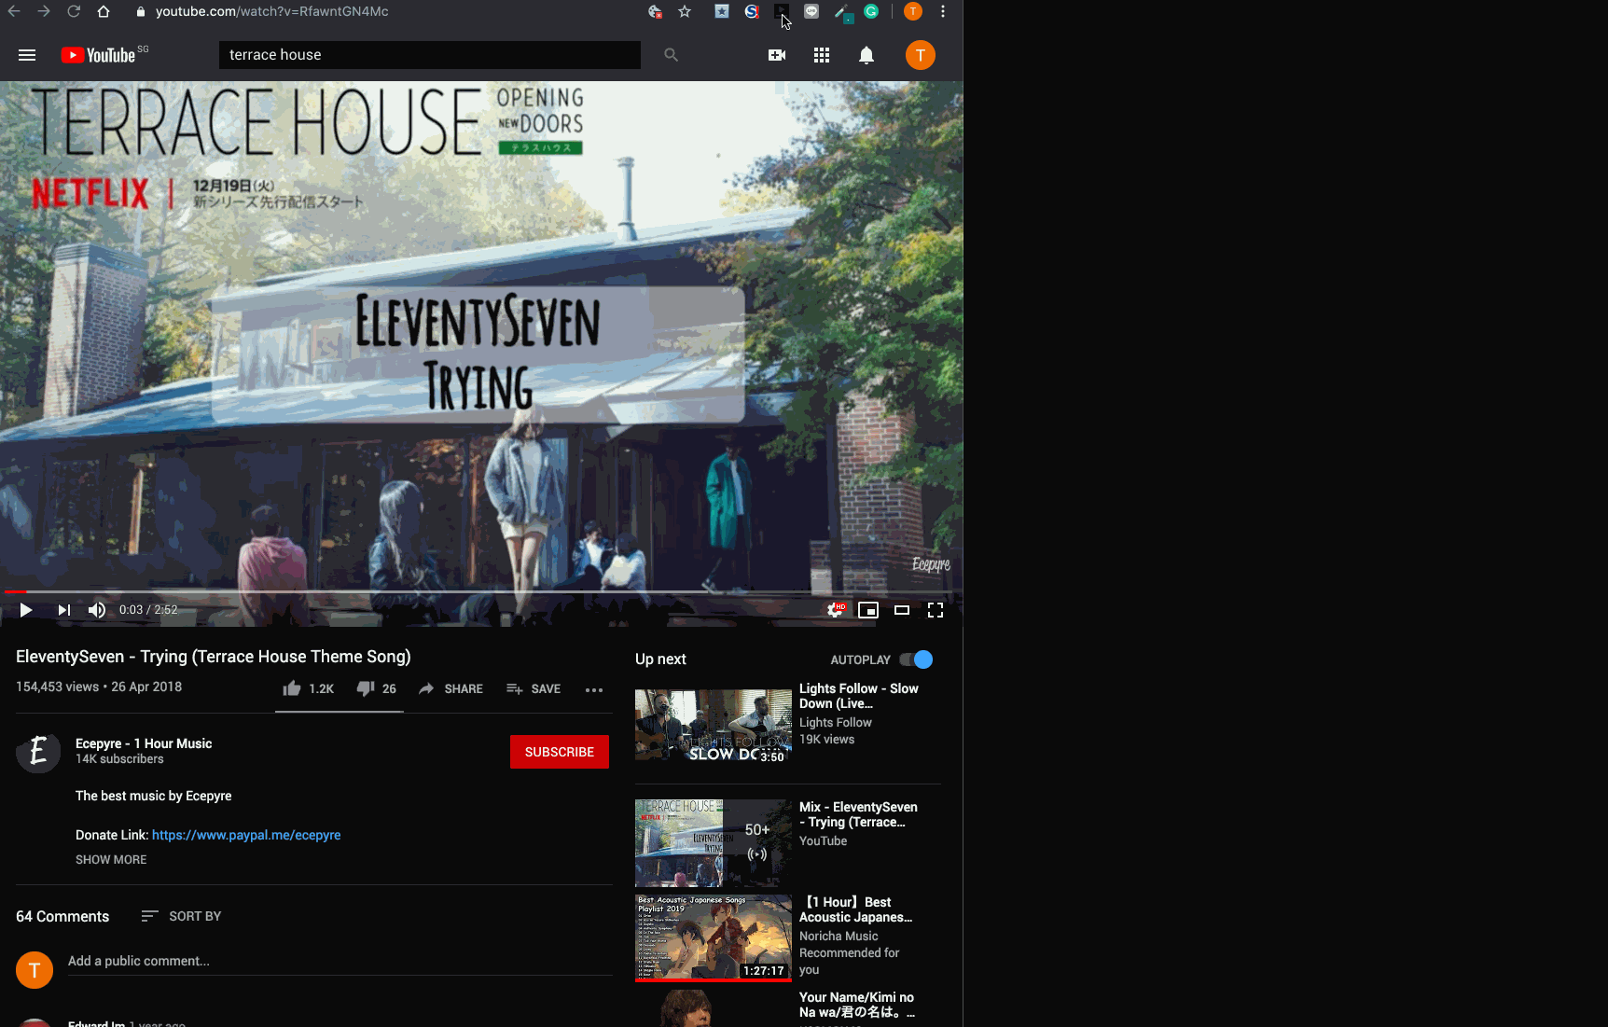Click the terrace house search box
The image size is (1608, 1027).
430,55
